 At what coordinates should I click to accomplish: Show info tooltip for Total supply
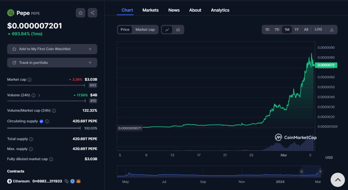pyautogui.click(x=31, y=139)
